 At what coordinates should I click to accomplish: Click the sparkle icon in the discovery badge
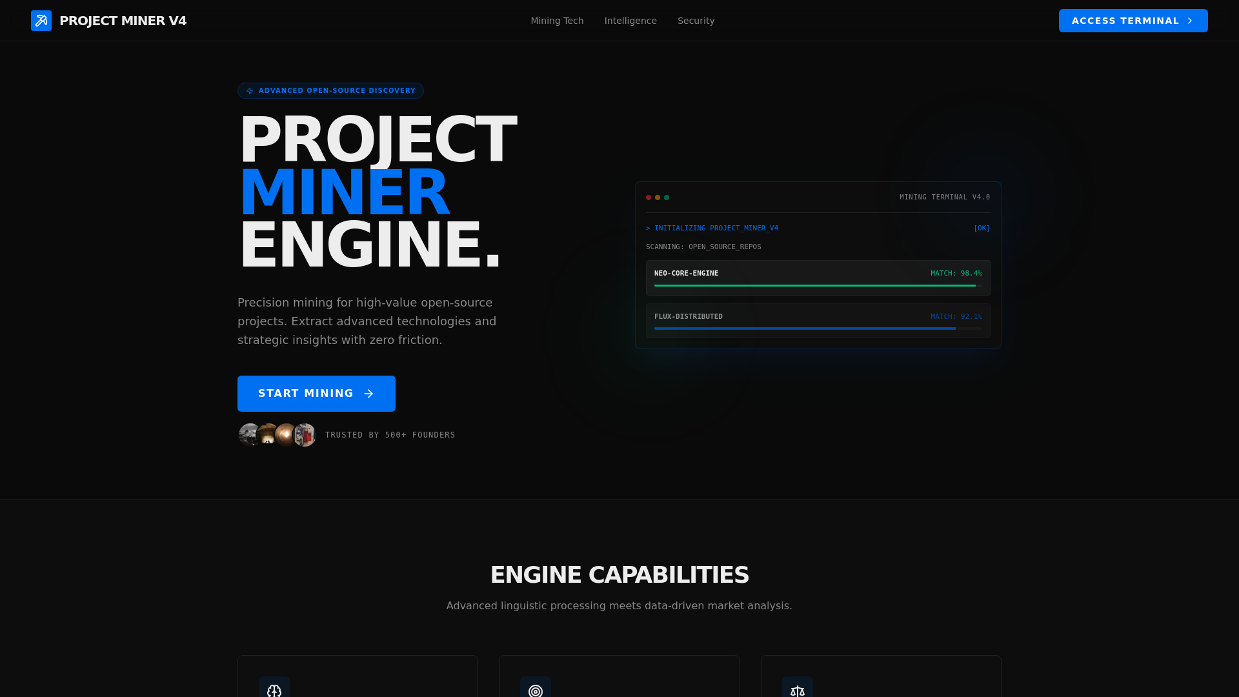pyautogui.click(x=250, y=91)
